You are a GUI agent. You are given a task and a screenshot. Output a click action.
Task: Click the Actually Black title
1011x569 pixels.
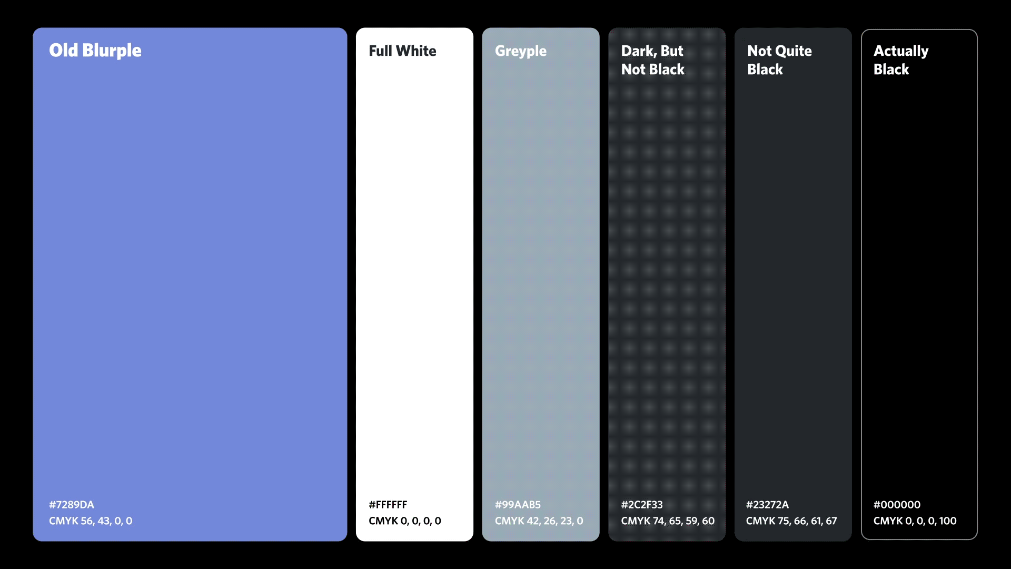point(901,60)
